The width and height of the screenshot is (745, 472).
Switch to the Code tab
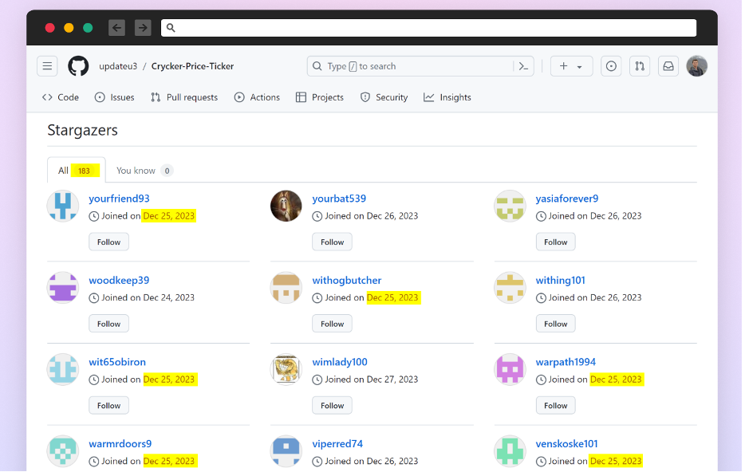pos(61,97)
